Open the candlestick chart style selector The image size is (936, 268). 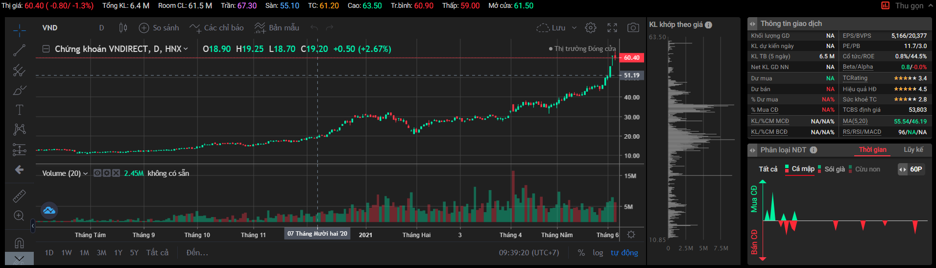(123, 28)
